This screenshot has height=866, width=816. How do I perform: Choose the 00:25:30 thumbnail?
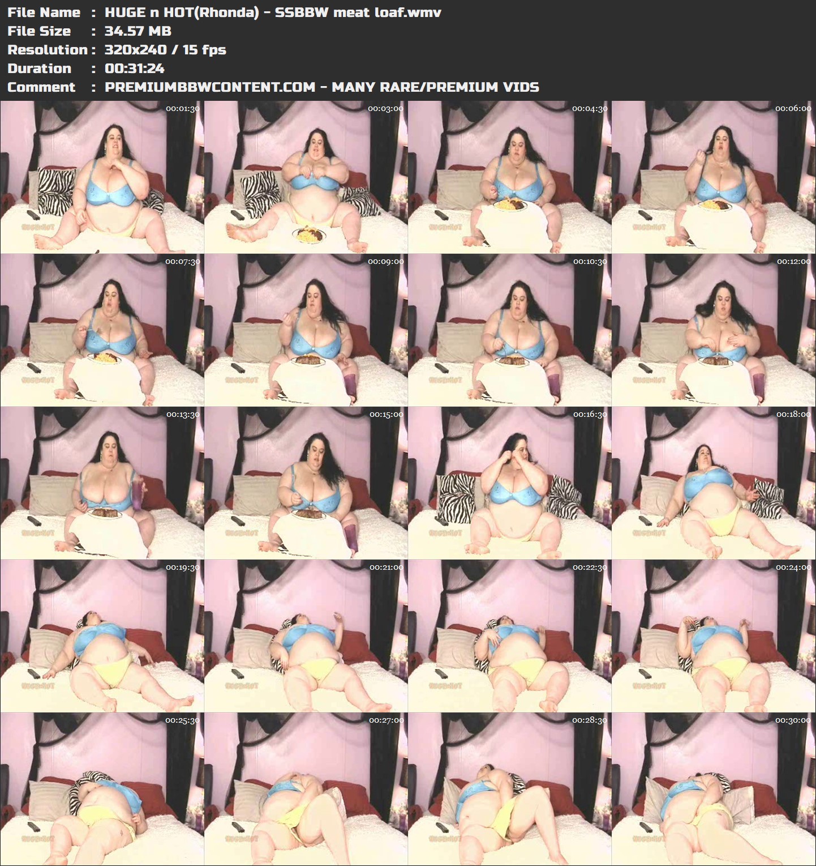pyautogui.click(x=102, y=788)
